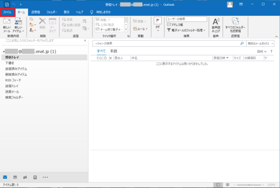Switch to the 送受信 ribbon tab
This screenshot has width=280, height=188.
click(x=36, y=13)
